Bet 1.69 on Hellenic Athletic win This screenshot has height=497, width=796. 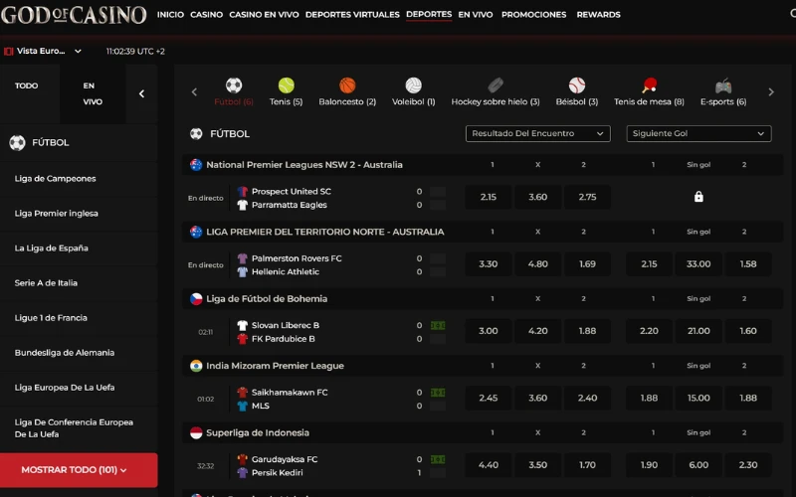pos(587,263)
